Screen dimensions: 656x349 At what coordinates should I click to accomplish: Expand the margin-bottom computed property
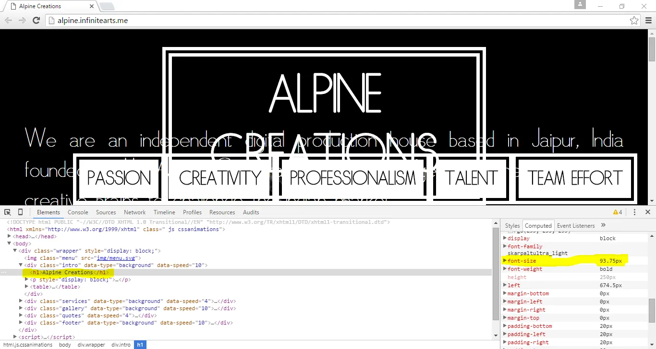(505, 293)
